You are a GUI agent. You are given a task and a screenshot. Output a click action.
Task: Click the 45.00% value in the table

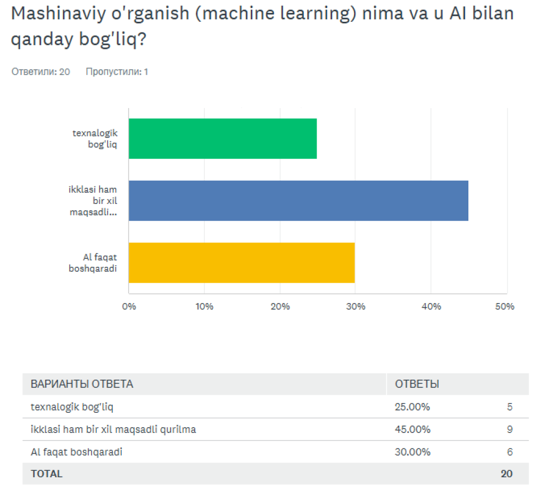(412, 429)
